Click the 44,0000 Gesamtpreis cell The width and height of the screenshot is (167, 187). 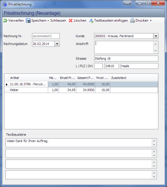[x=85, y=84]
